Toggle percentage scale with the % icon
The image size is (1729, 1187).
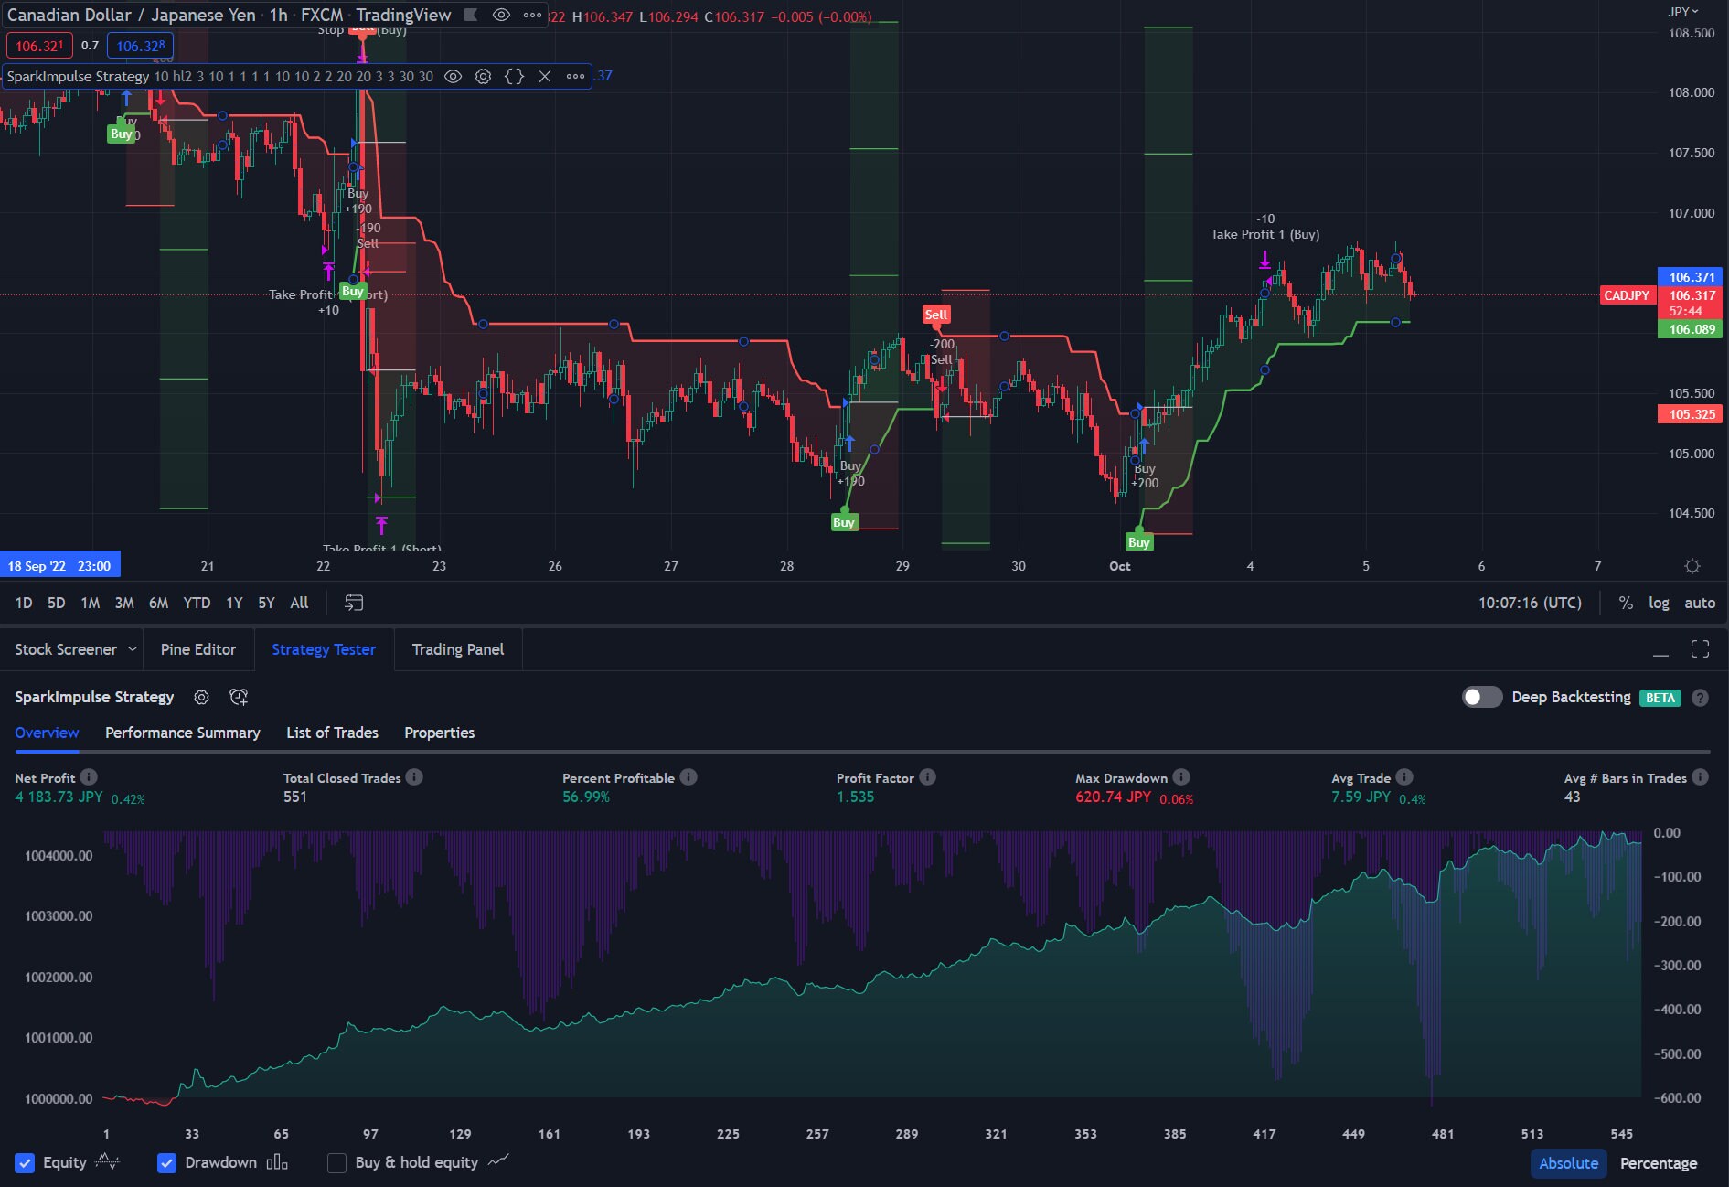[1626, 603]
